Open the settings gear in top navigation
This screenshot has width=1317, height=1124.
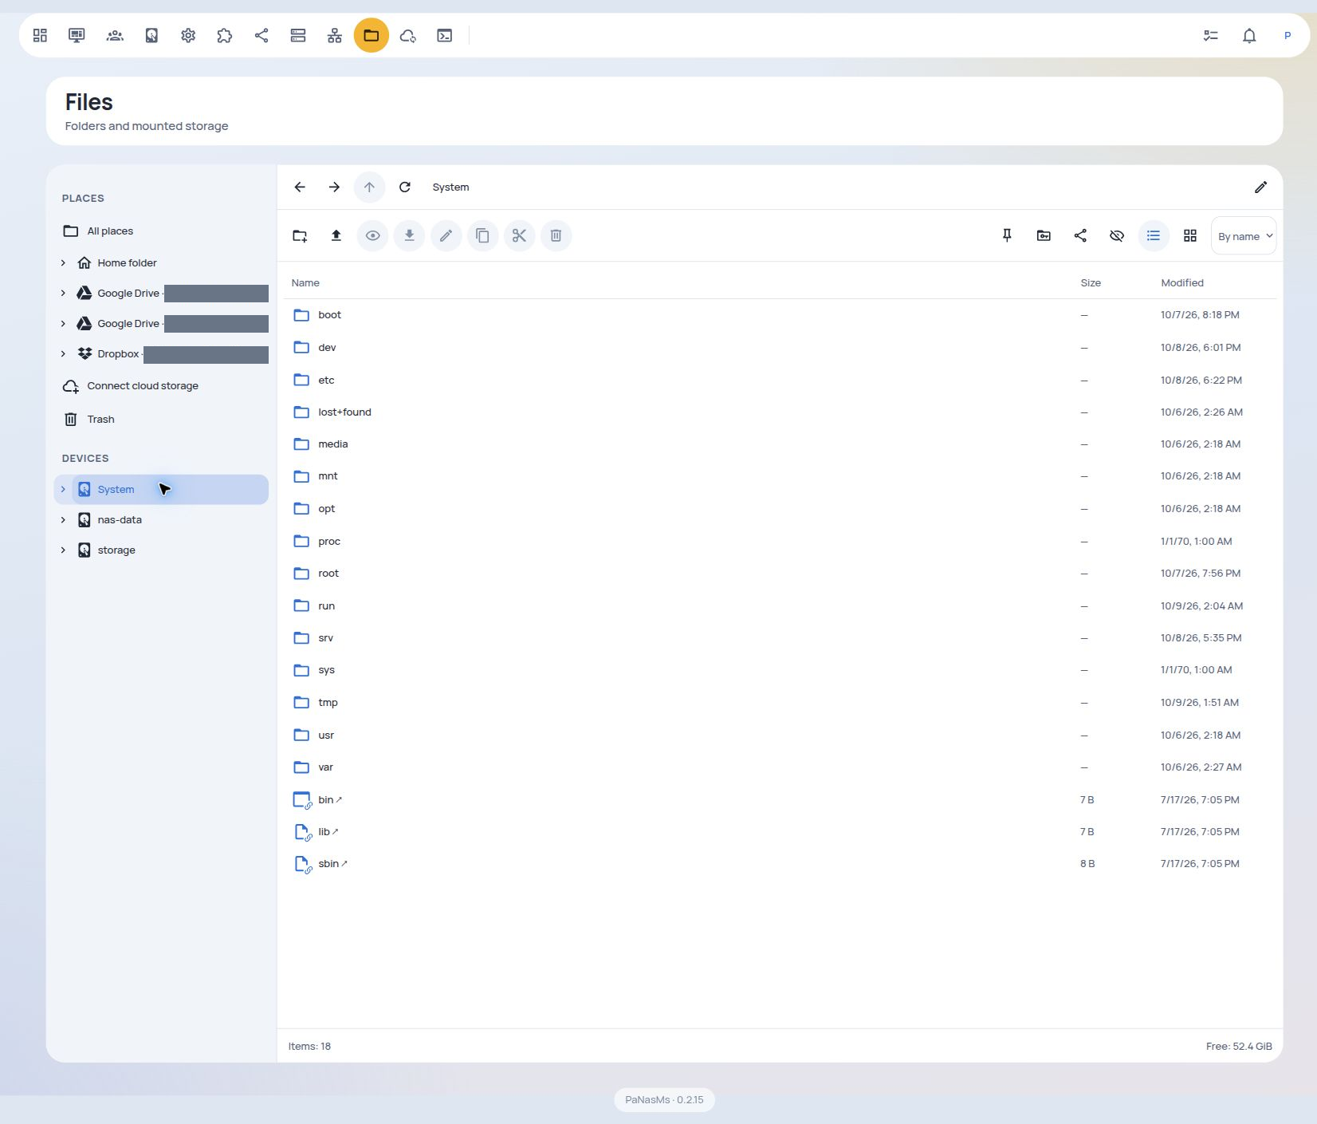point(188,35)
